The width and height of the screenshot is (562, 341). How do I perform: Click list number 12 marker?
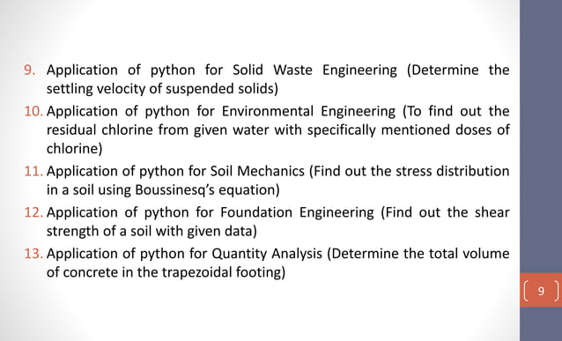coord(33,212)
